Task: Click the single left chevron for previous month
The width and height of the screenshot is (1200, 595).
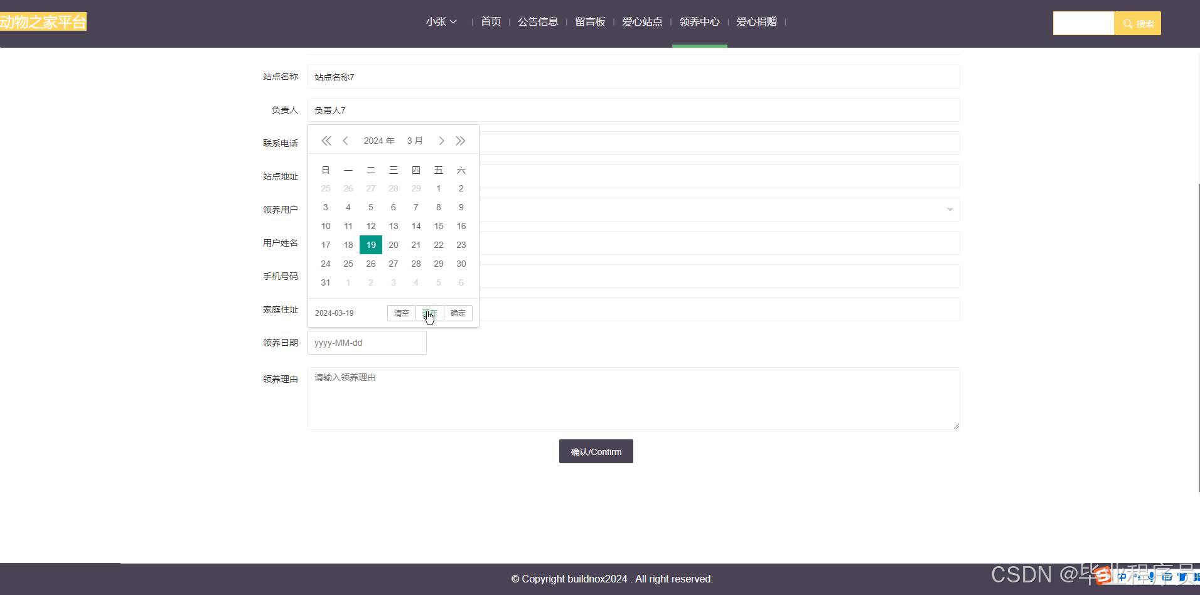Action: click(346, 141)
